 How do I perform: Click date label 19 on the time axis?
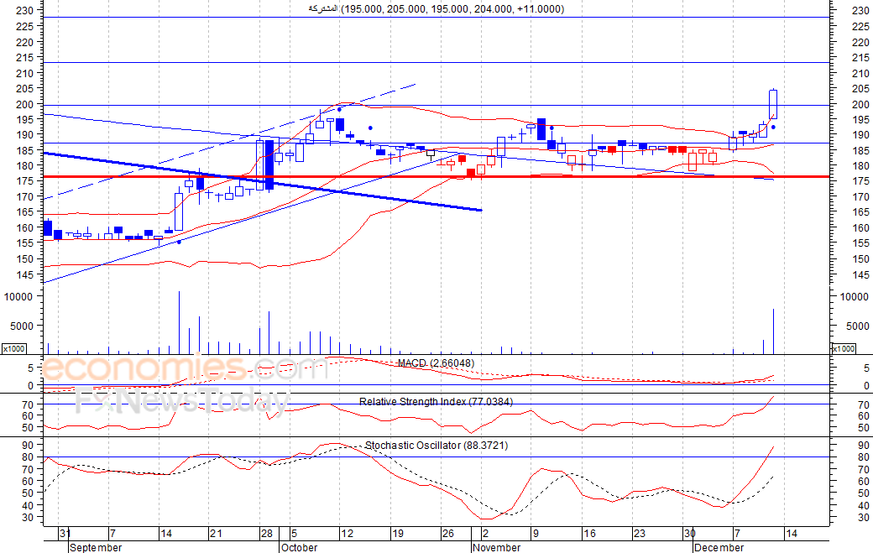point(398,534)
